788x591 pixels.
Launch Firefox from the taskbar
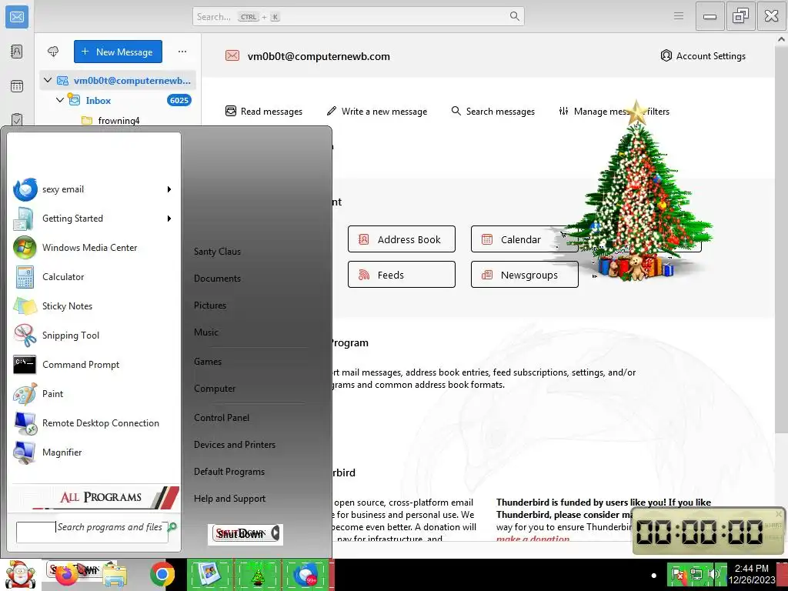(x=66, y=576)
